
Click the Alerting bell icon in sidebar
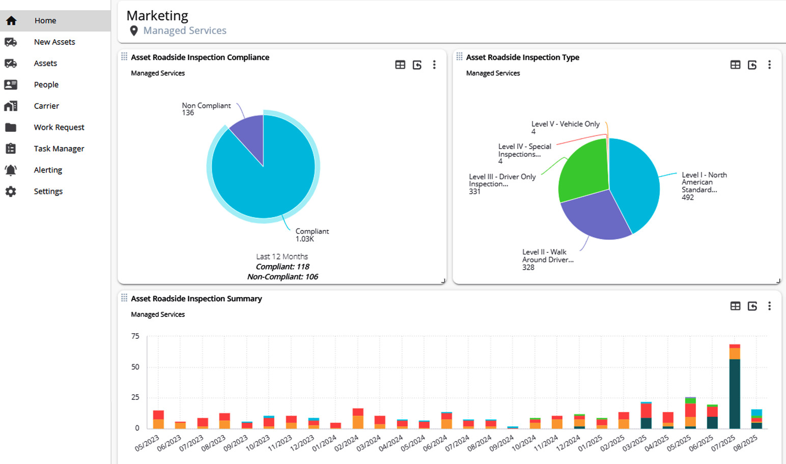(11, 170)
